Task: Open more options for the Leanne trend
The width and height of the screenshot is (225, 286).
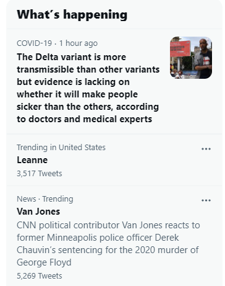Action: click(x=206, y=149)
